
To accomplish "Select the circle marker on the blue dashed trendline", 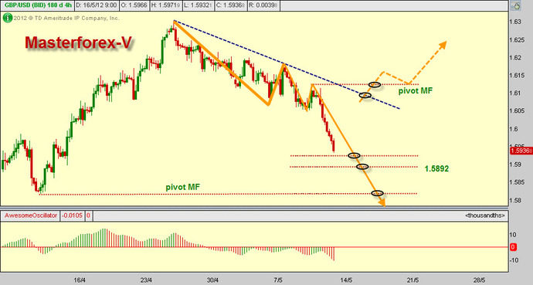I will [x=365, y=96].
